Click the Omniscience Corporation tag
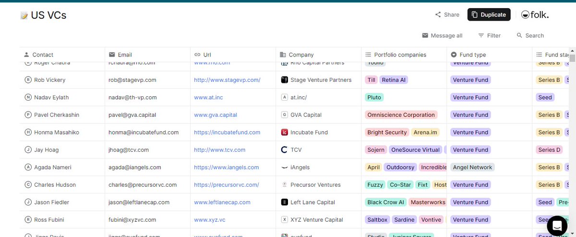Viewport: 576px width, 237px height. click(x=401, y=115)
